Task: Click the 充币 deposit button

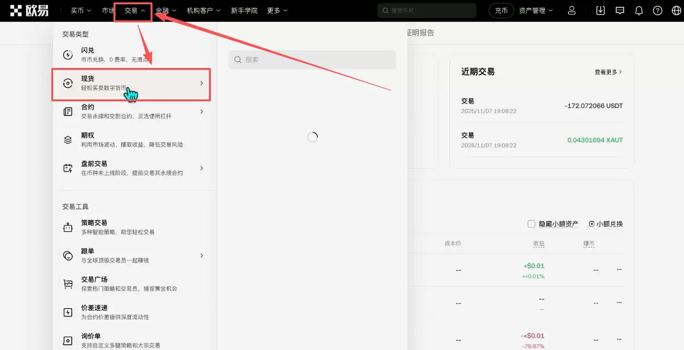Action: (501, 10)
